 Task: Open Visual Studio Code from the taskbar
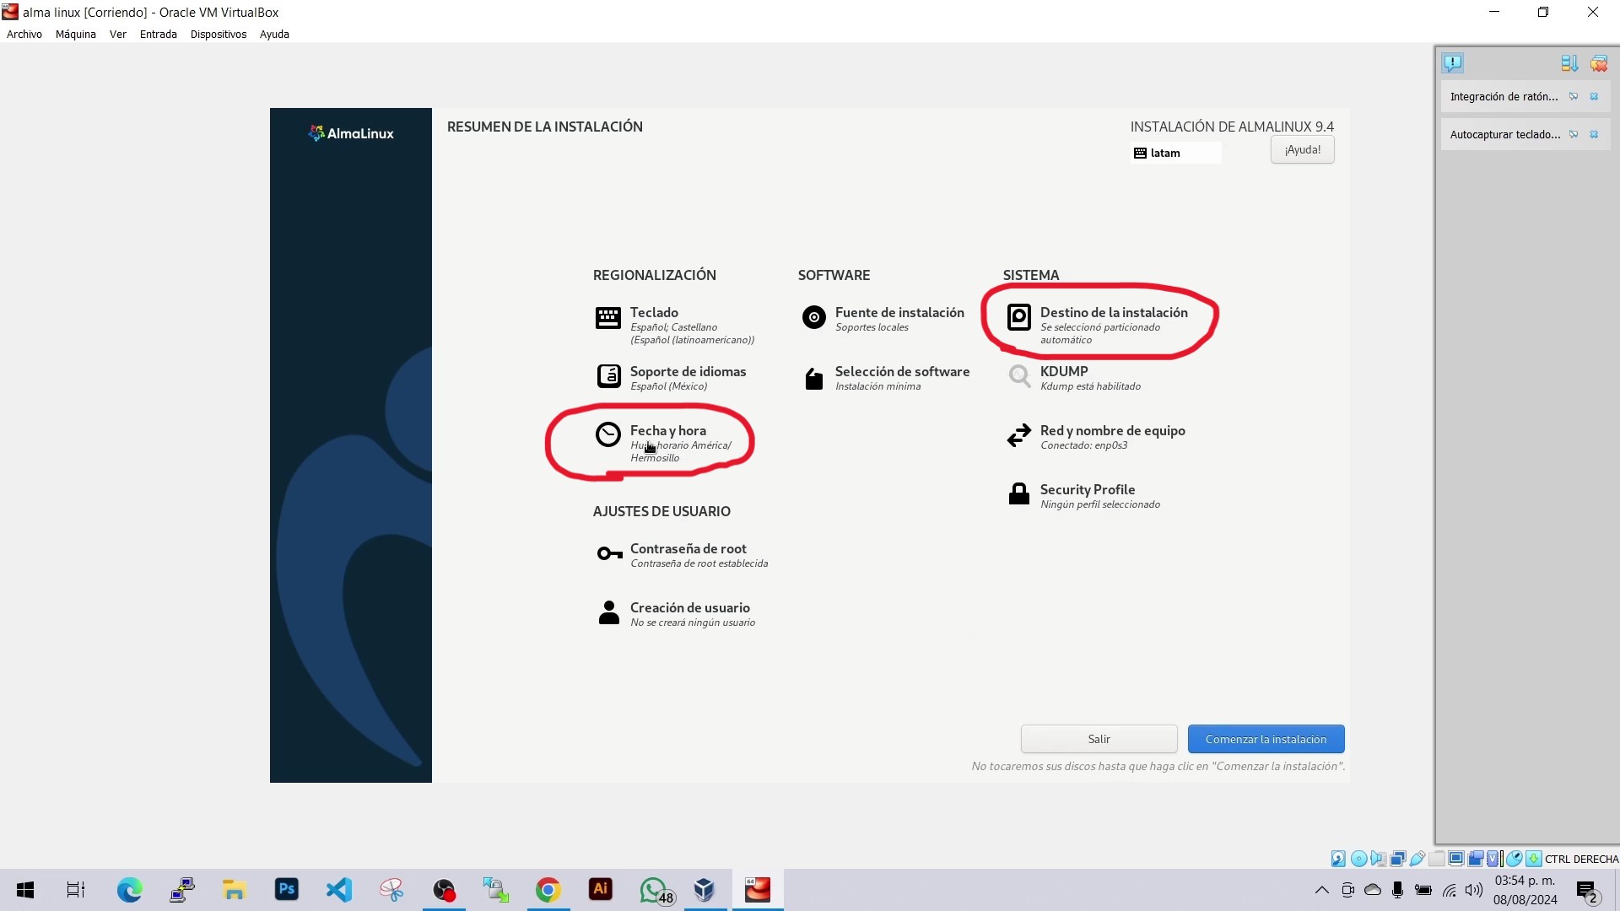tap(339, 890)
